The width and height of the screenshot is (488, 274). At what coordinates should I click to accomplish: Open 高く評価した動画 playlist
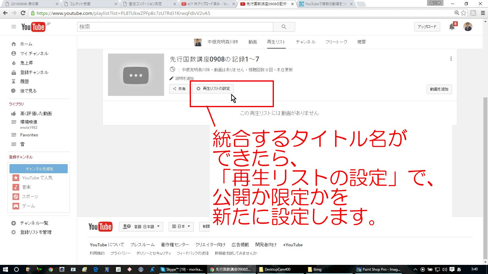click(x=36, y=114)
